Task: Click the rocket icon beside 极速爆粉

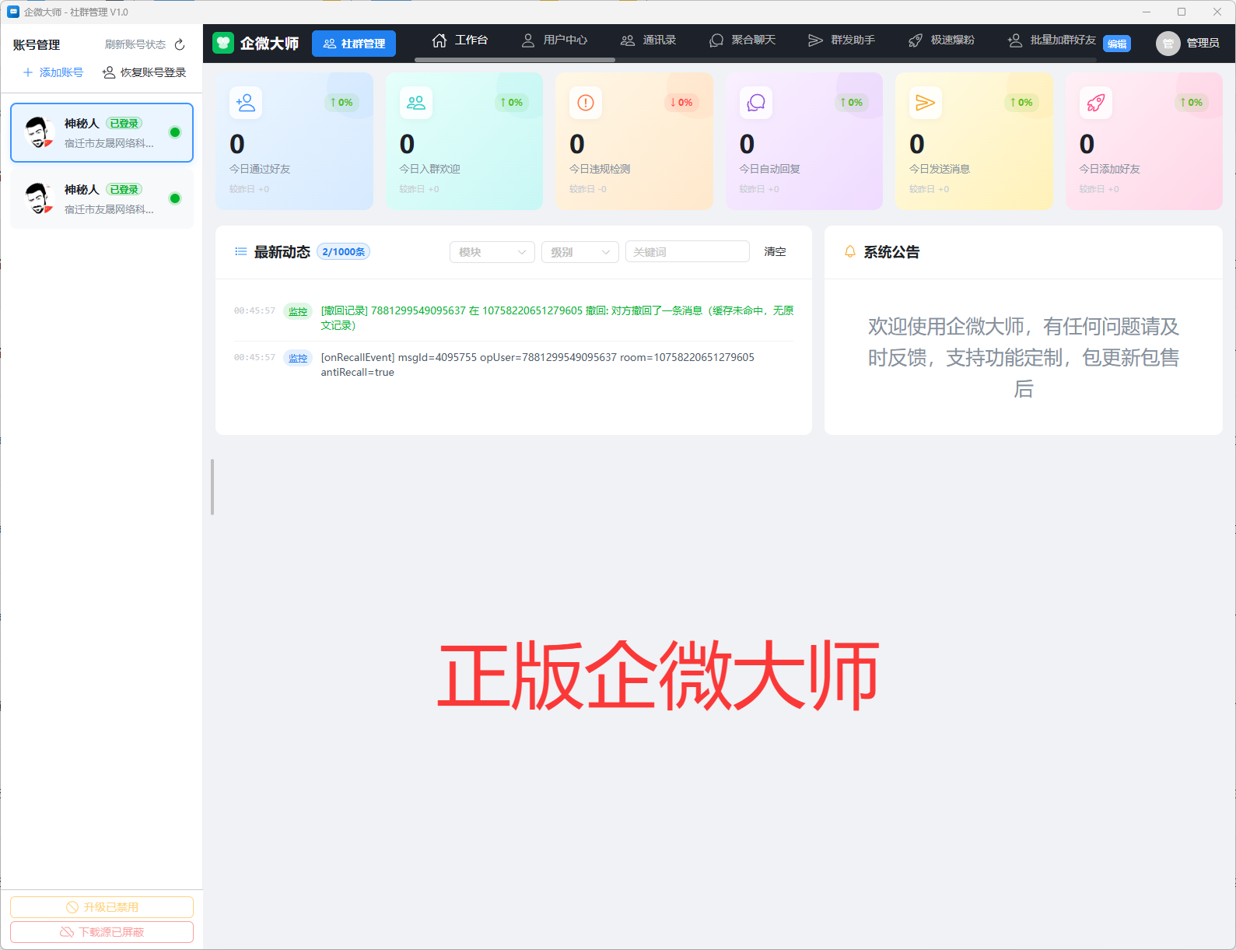Action: point(916,40)
